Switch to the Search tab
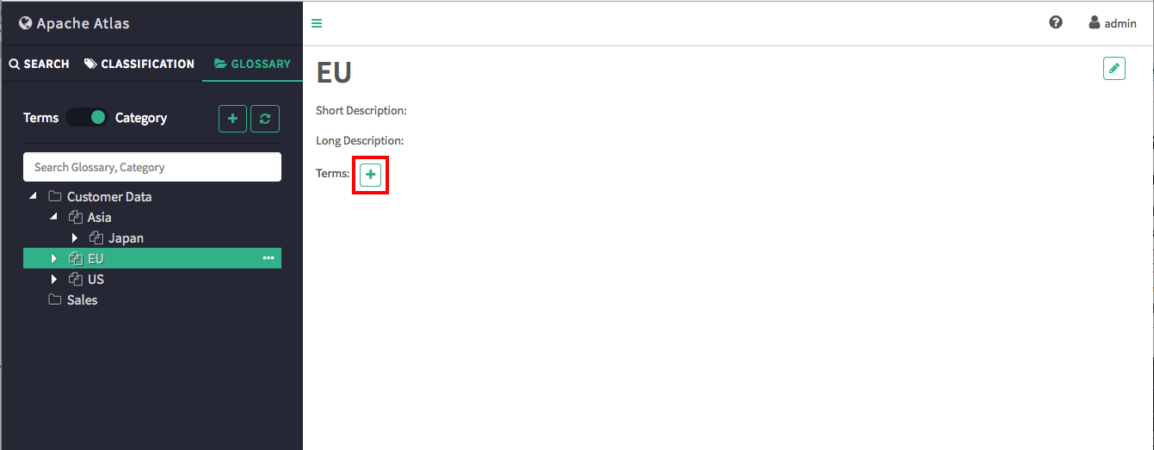The height and width of the screenshot is (450, 1154). pyautogui.click(x=39, y=64)
